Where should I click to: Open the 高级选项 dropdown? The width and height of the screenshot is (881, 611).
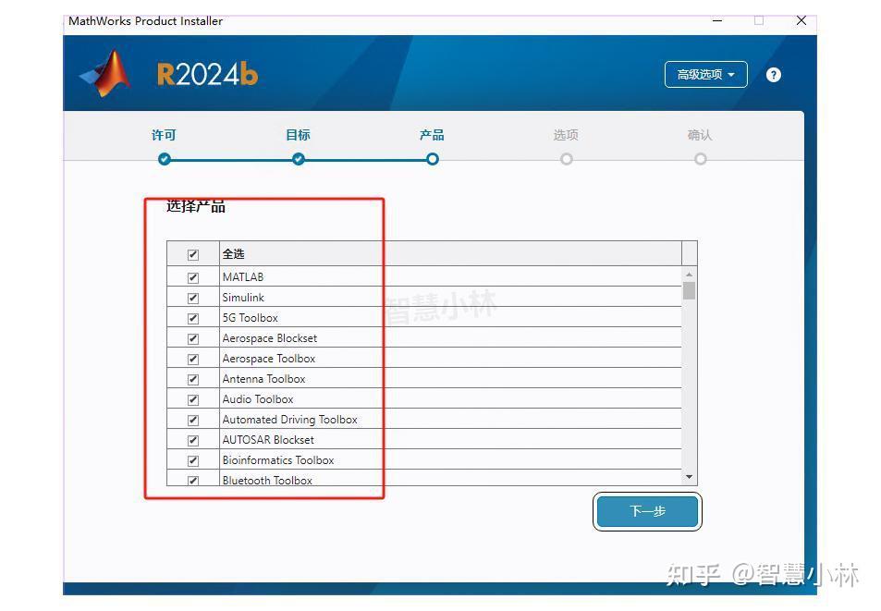705,75
